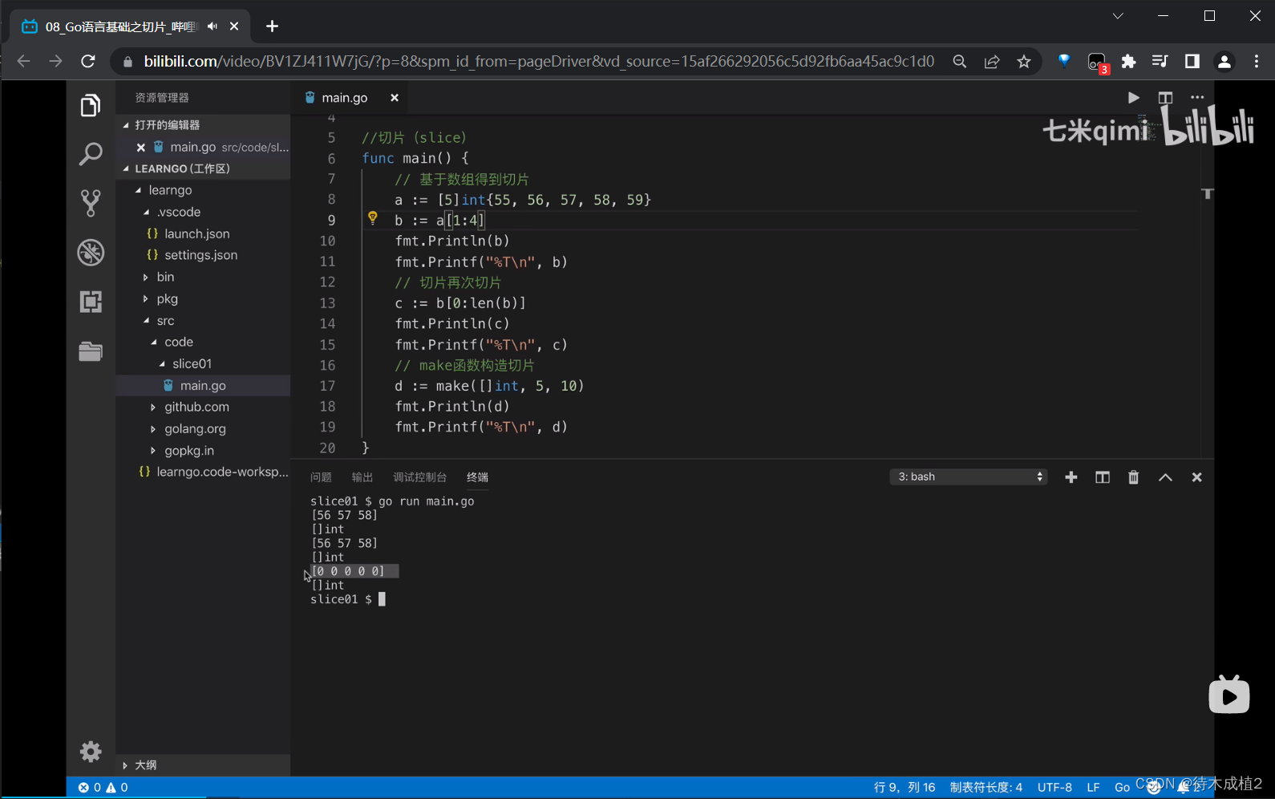The width and height of the screenshot is (1275, 799).
Task: Switch to the Output panel tab
Action: (362, 477)
